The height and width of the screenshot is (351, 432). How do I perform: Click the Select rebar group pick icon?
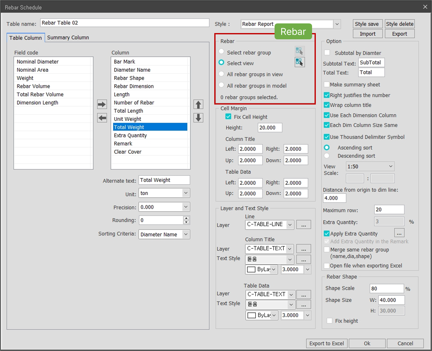(299, 51)
